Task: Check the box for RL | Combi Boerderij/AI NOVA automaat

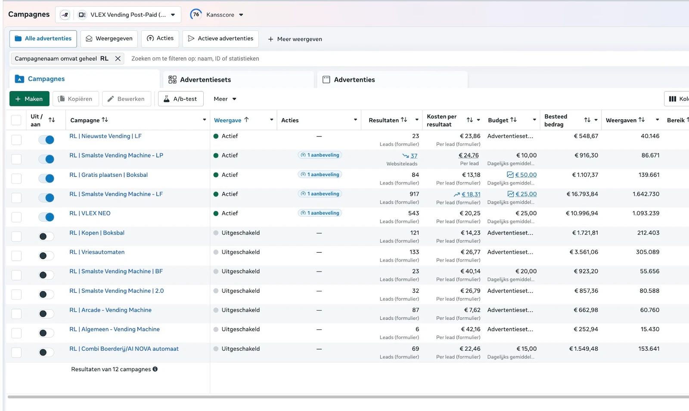Action: pyautogui.click(x=16, y=352)
